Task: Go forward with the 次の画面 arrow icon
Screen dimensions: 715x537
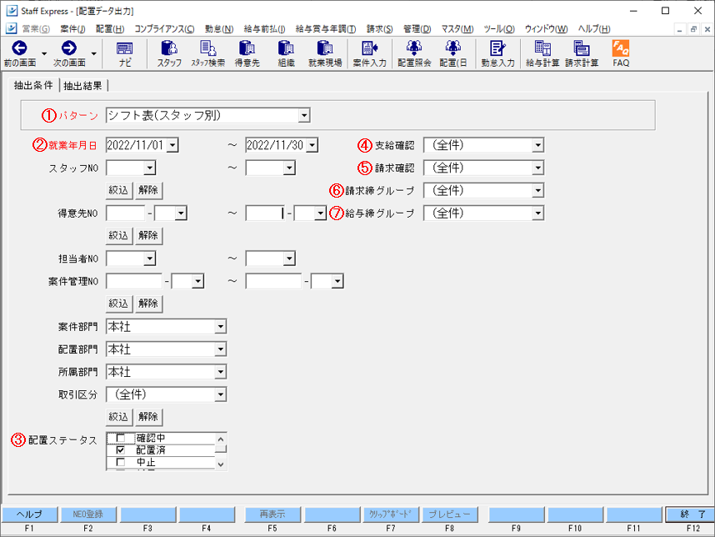Action: [x=69, y=48]
